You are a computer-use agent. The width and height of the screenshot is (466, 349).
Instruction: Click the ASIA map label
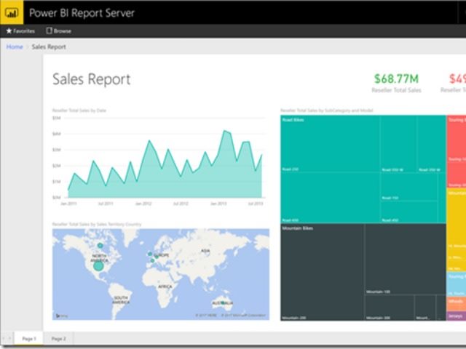(x=205, y=251)
